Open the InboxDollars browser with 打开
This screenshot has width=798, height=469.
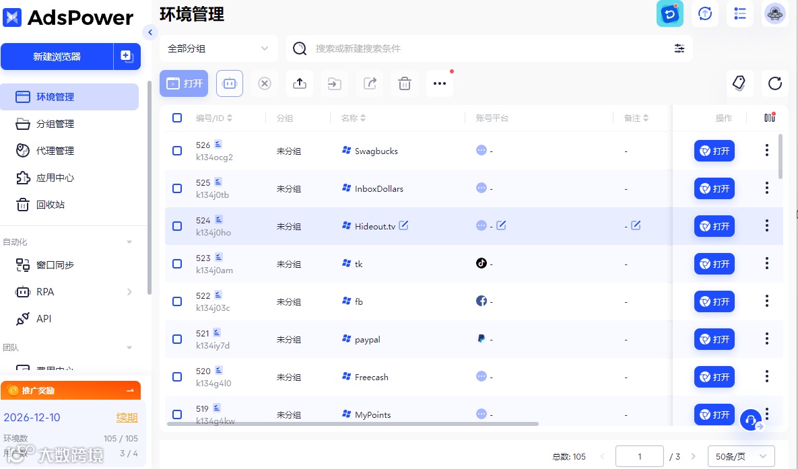714,188
